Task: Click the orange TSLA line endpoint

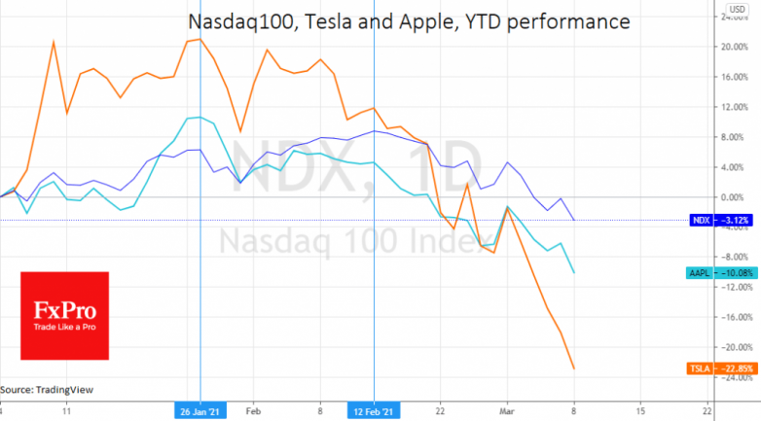Action: 574,368
